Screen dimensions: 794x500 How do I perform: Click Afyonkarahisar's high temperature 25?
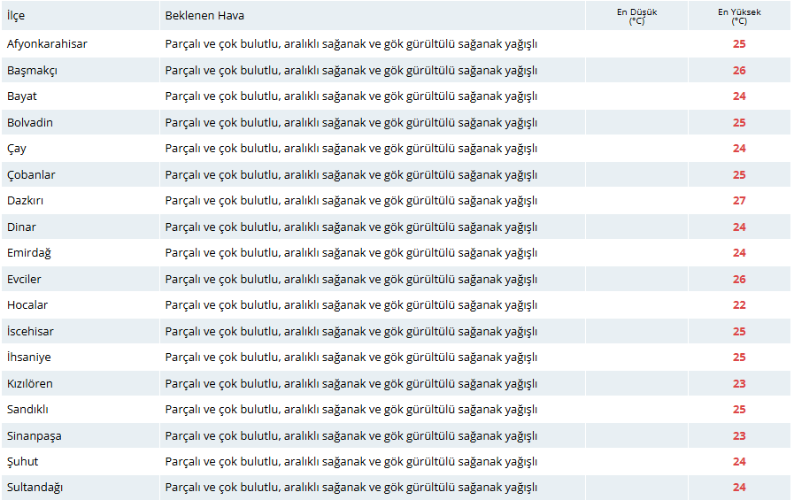click(x=739, y=44)
